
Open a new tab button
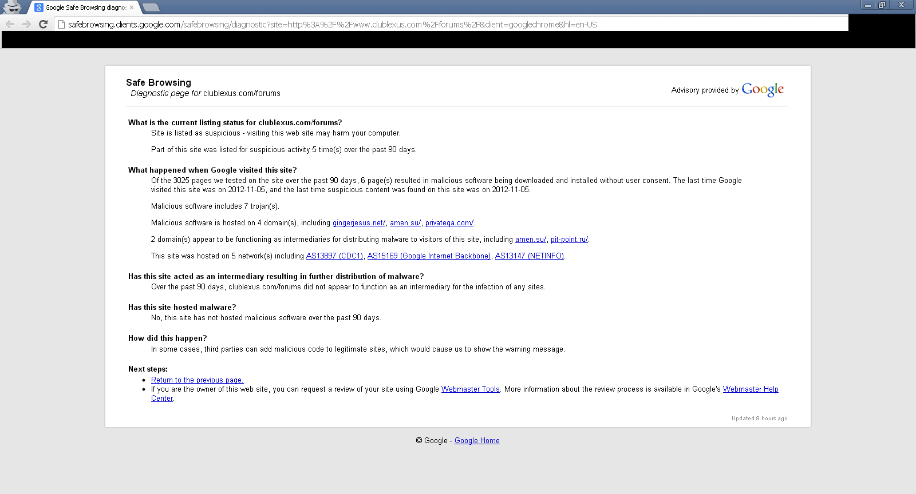pos(151,7)
